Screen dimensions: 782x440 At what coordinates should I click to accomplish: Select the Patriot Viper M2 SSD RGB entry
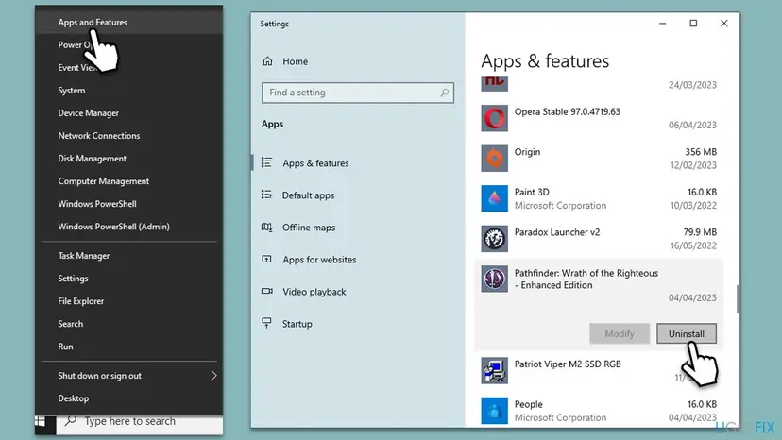(599, 371)
